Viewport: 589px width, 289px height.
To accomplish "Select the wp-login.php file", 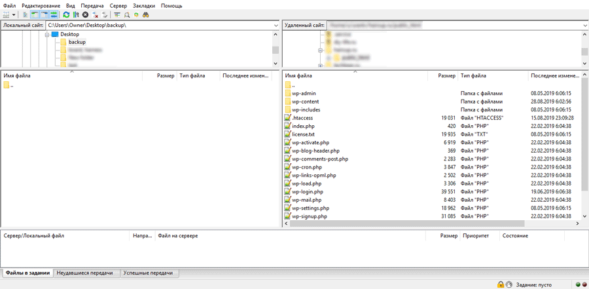I will 308,192.
